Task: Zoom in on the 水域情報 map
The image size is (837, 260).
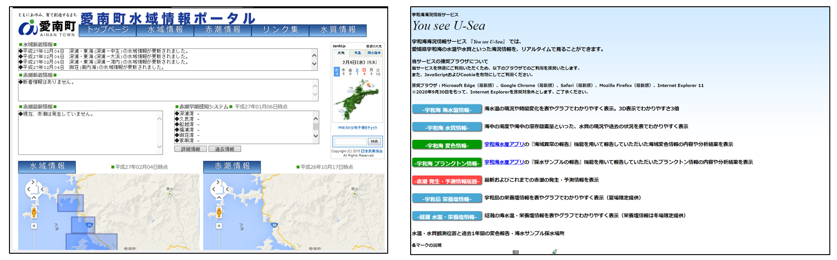Action: pyautogui.click(x=34, y=226)
